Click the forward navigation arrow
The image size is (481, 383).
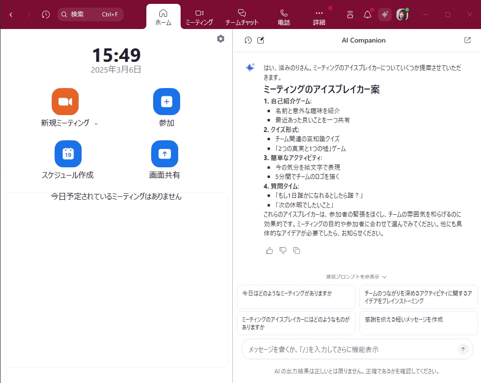tap(28, 15)
